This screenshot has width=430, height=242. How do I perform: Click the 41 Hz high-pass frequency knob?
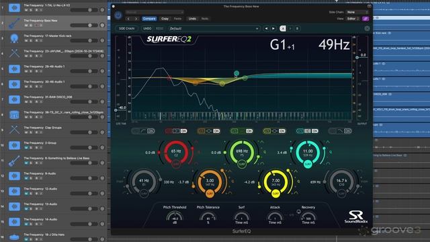tap(144, 181)
